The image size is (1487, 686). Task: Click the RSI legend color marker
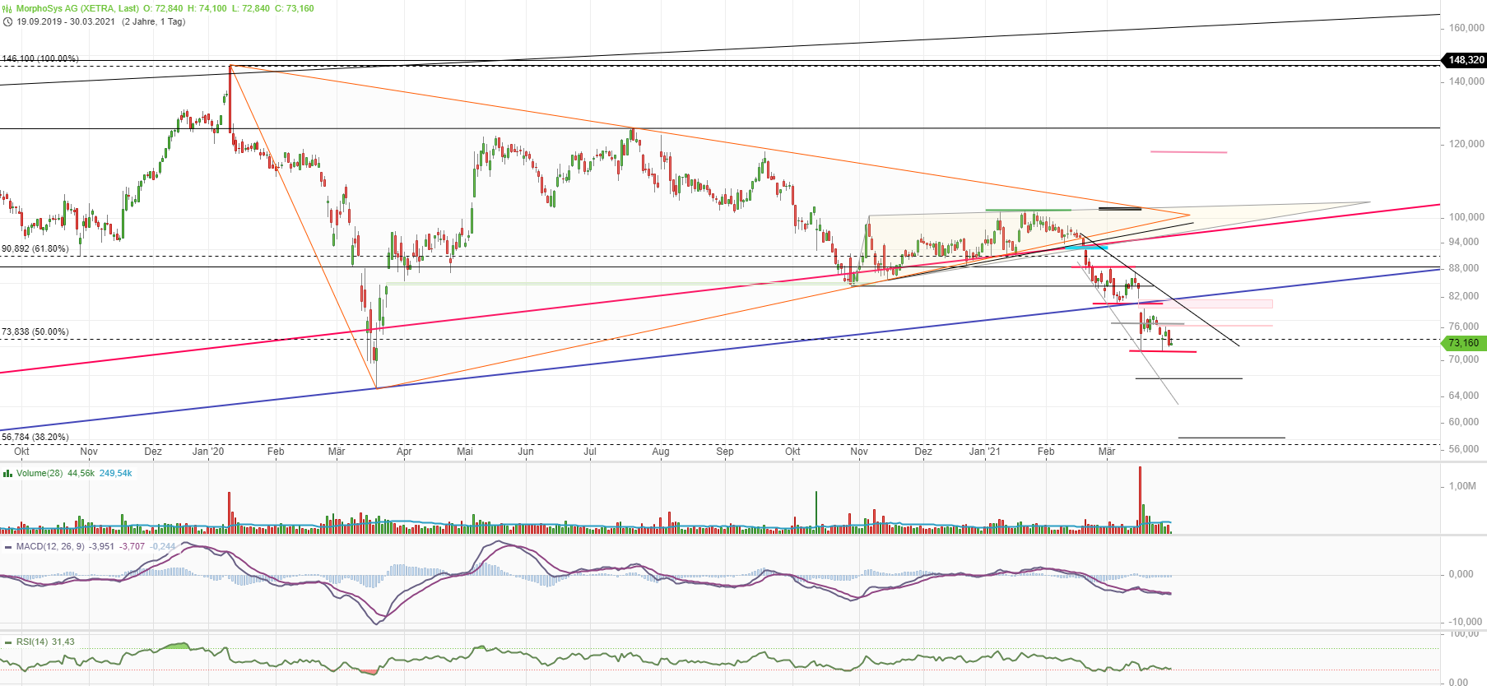pos(7,642)
